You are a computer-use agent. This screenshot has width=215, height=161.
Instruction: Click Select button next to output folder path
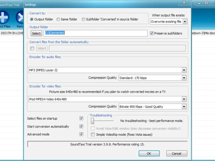click(x=36, y=33)
